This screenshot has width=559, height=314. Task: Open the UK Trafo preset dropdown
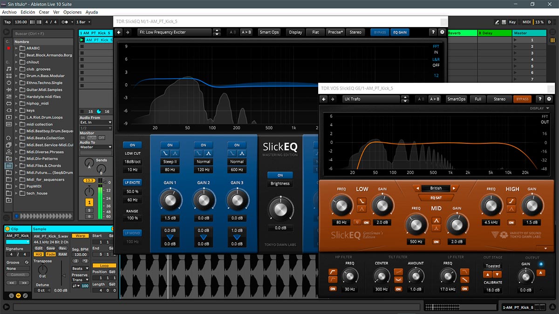(372, 99)
